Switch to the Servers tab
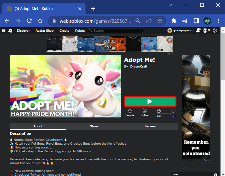Image resolution: width=225 pixels, height=176 pixels. coord(150,126)
